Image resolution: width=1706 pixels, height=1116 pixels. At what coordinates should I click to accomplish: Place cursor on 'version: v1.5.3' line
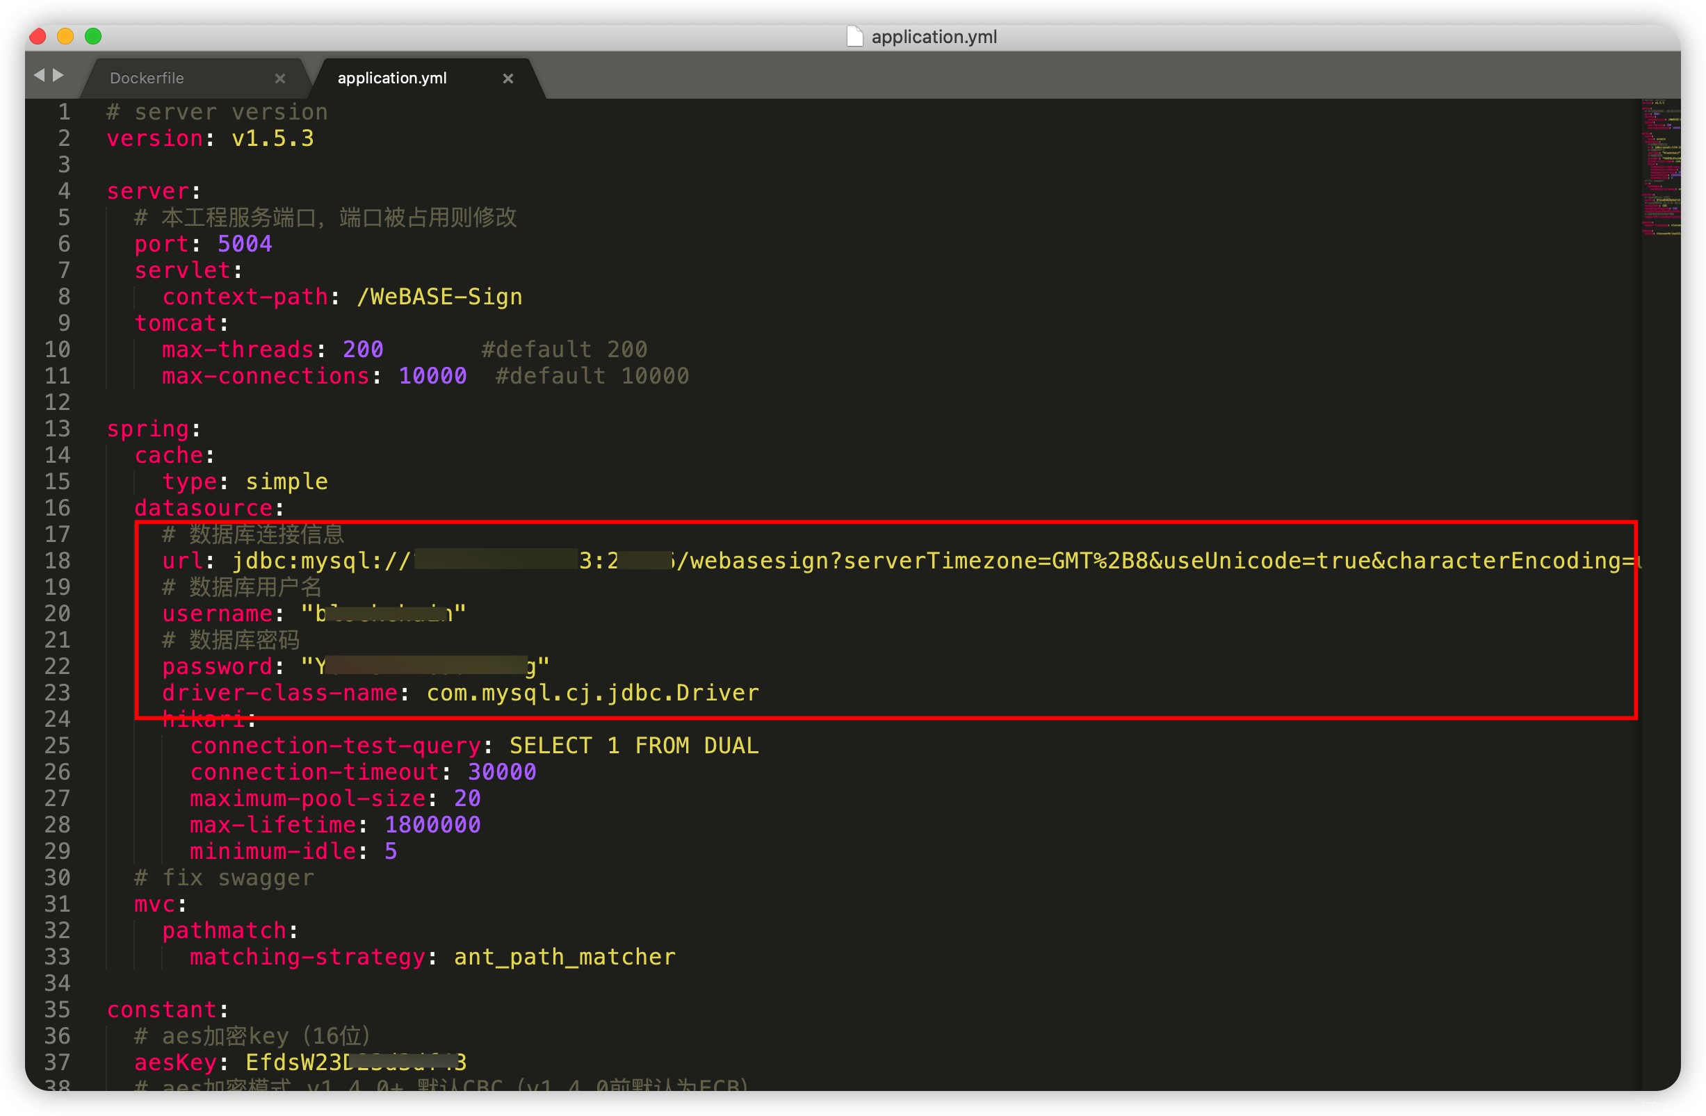210,138
